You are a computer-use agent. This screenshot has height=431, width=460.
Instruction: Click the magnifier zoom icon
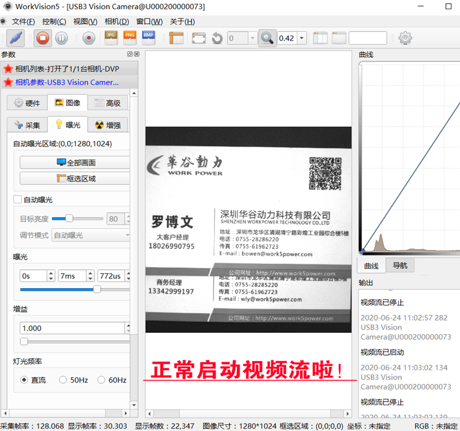[267, 38]
